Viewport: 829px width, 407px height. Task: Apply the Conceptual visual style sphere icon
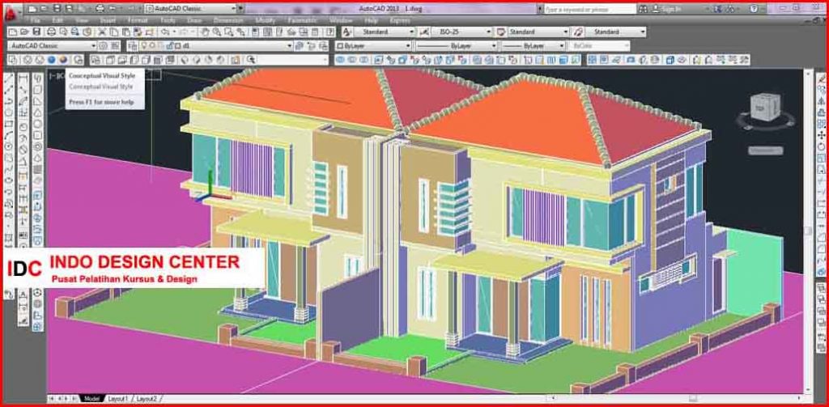(x=63, y=60)
